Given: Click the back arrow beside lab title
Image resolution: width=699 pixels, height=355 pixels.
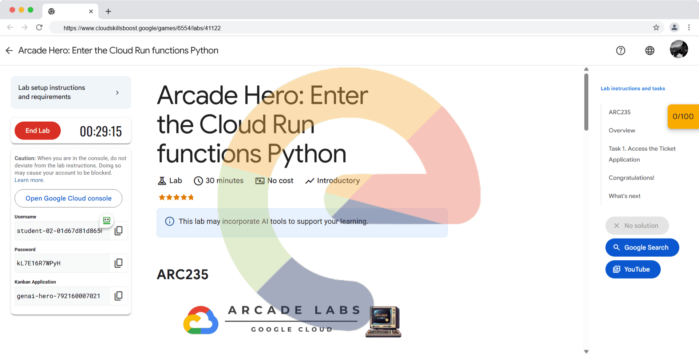Looking at the screenshot, I should pos(9,51).
